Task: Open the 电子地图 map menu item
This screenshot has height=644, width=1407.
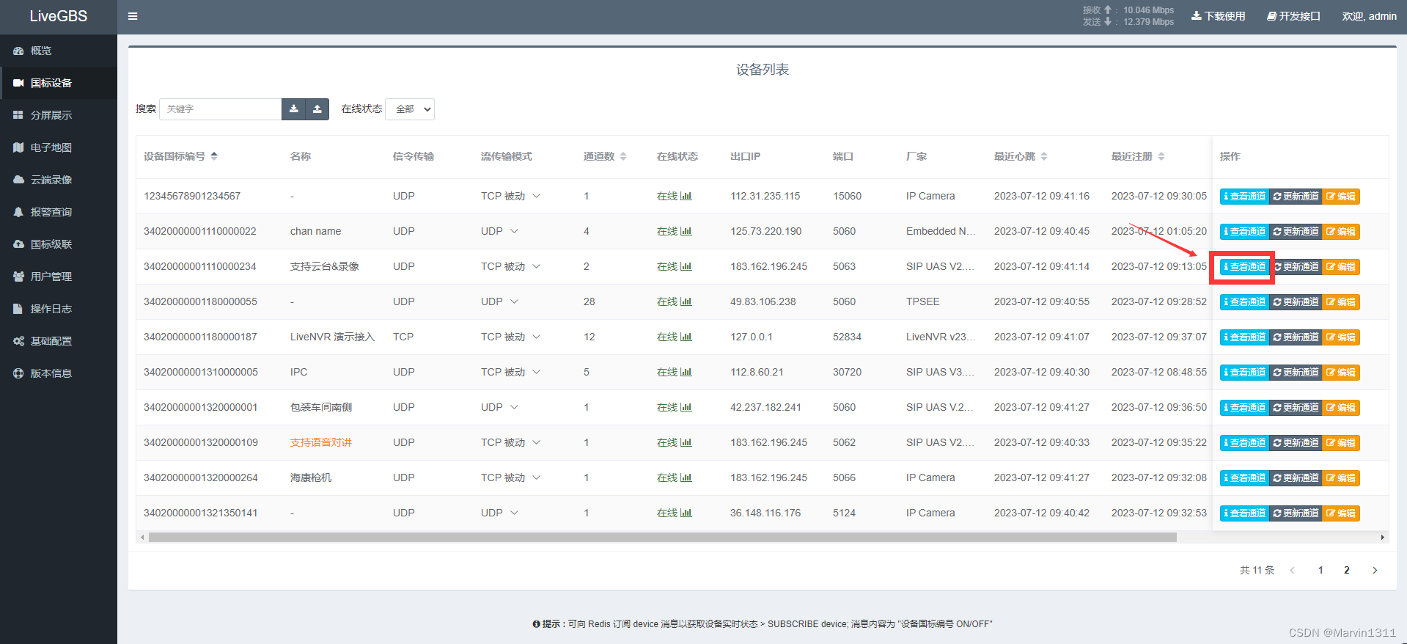Action: point(59,147)
